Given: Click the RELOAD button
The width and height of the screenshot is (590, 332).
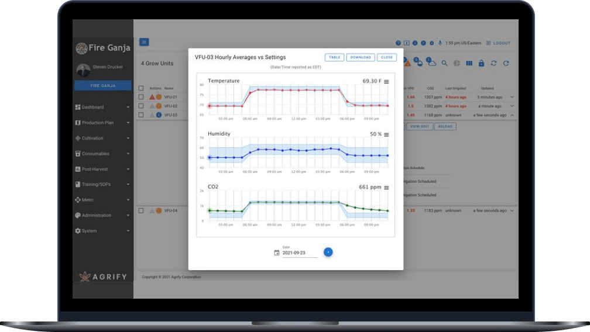Looking at the screenshot, I should tap(445, 127).
